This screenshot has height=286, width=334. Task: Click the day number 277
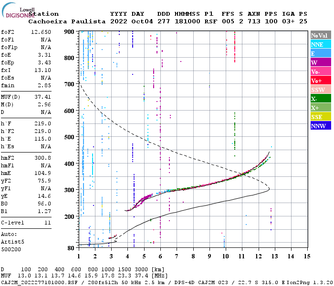164,21
